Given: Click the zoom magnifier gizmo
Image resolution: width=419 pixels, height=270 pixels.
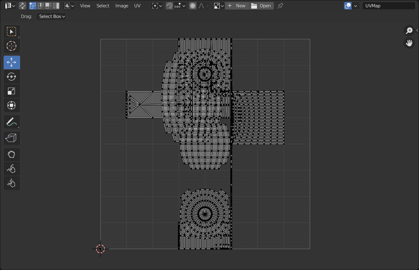Looking at the screenshot, I should (x=409, y=30).
